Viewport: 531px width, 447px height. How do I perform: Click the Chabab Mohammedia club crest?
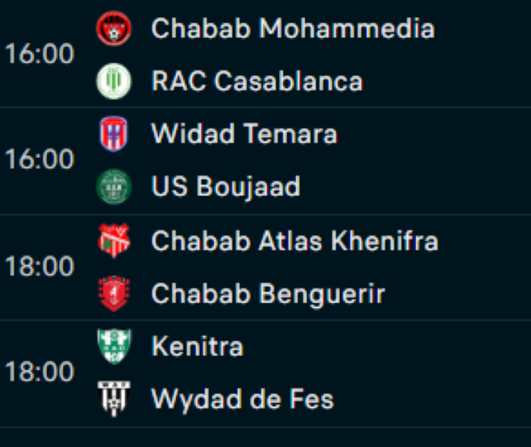coord(114,28)
